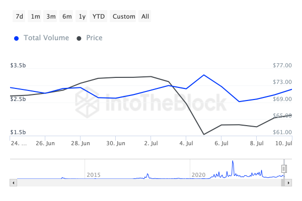
Task: Click the navigator right scroll arrow
Action: click(x=289, y=183)
